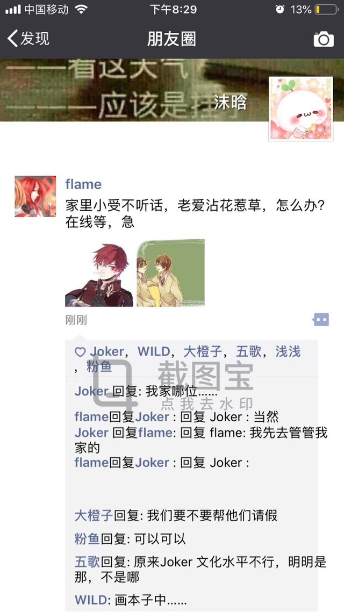Open 浅浅's profile from likes list
Image resolution: width=344 pixels, height=612 pixels.
(x=288, y=351)
